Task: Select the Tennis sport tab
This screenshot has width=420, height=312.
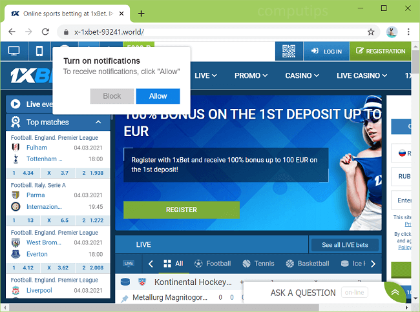Action: (258, 264)
